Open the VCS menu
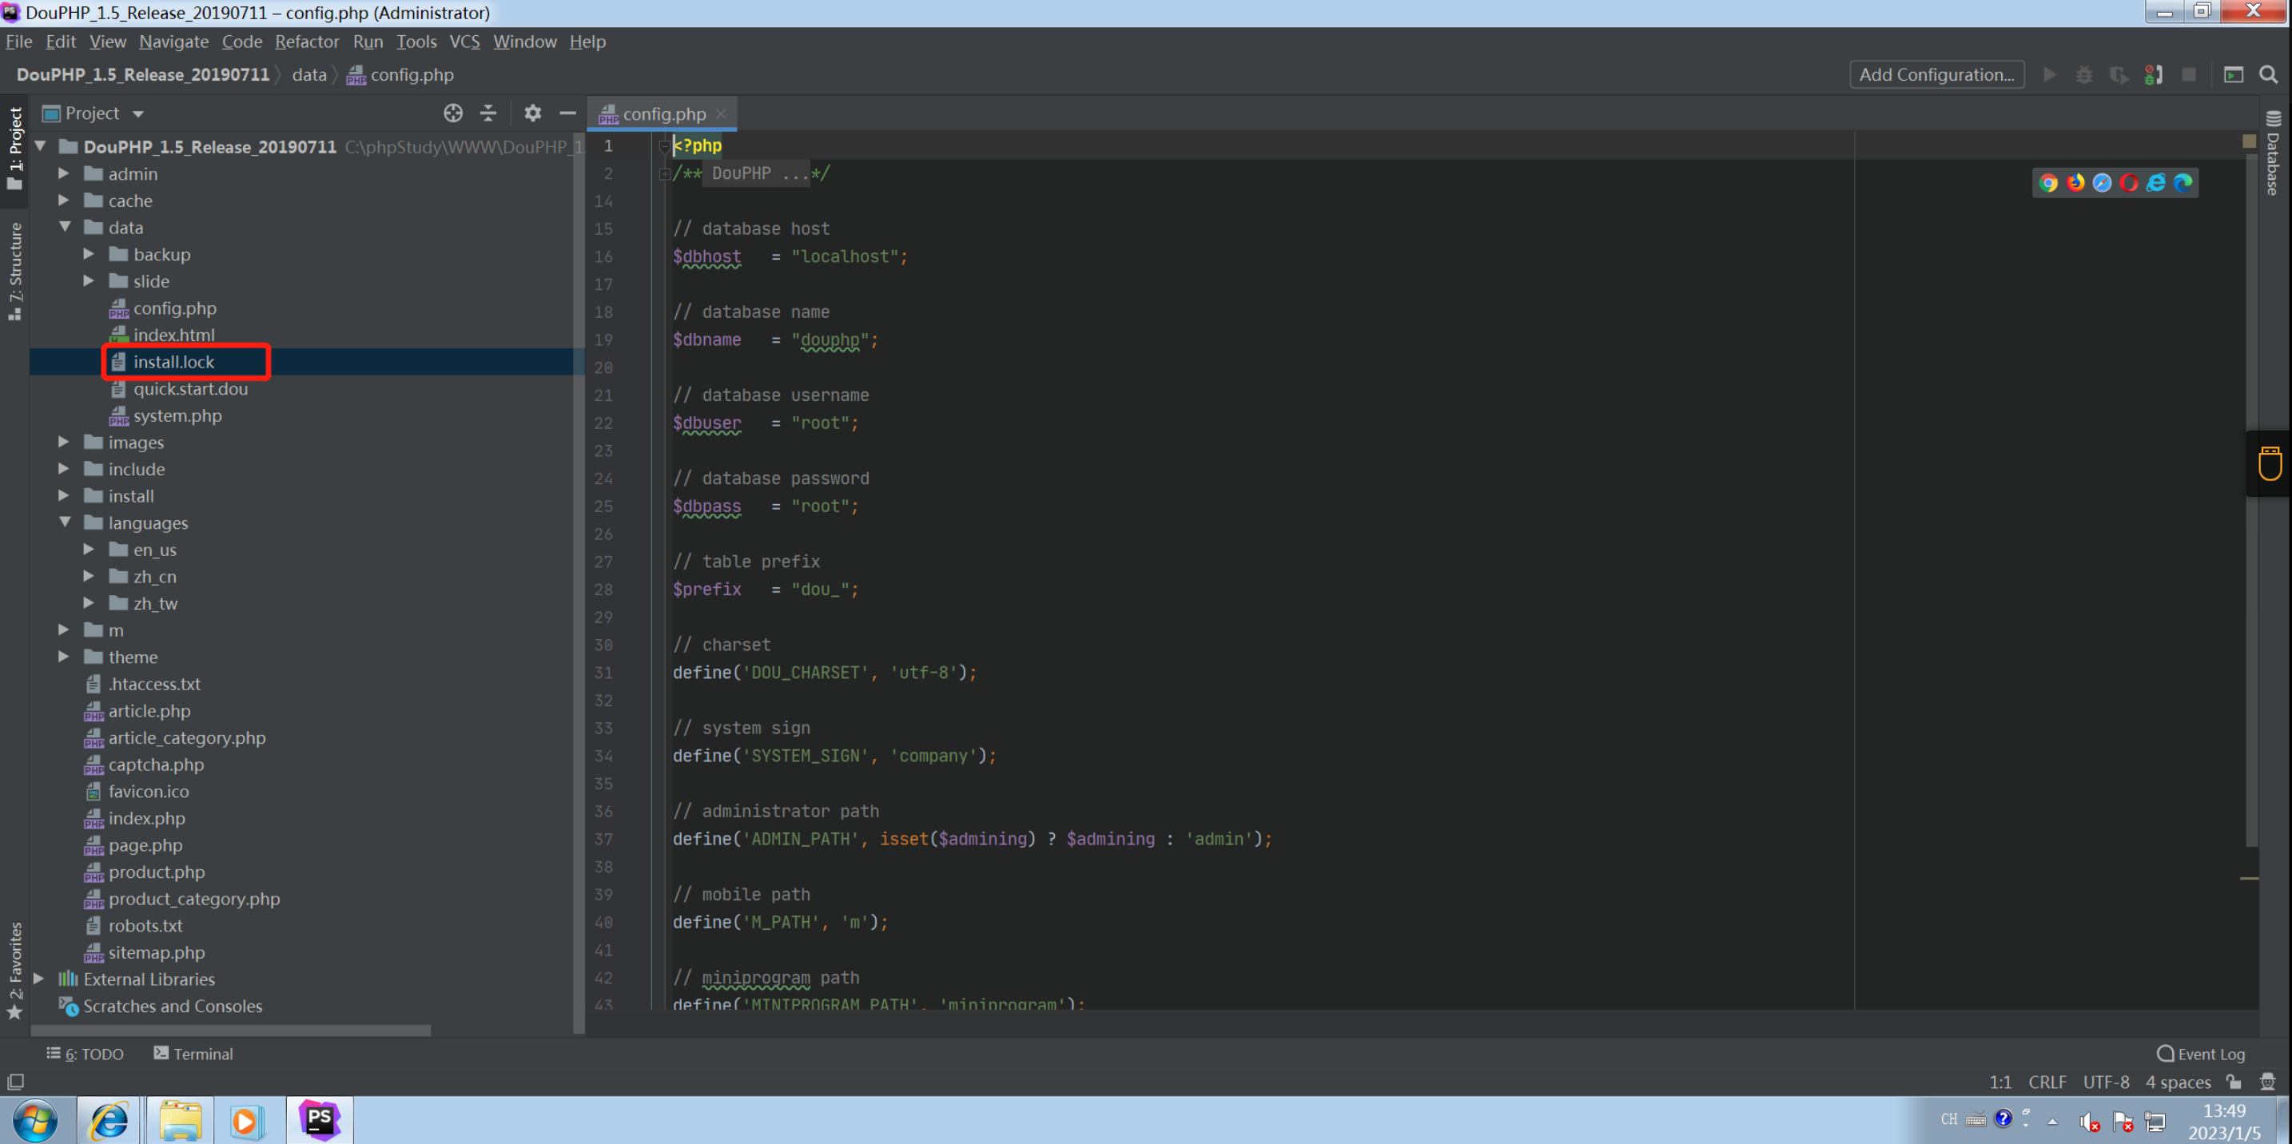The height and width of the screenshot is (1144, 2292). click(464, 41)
